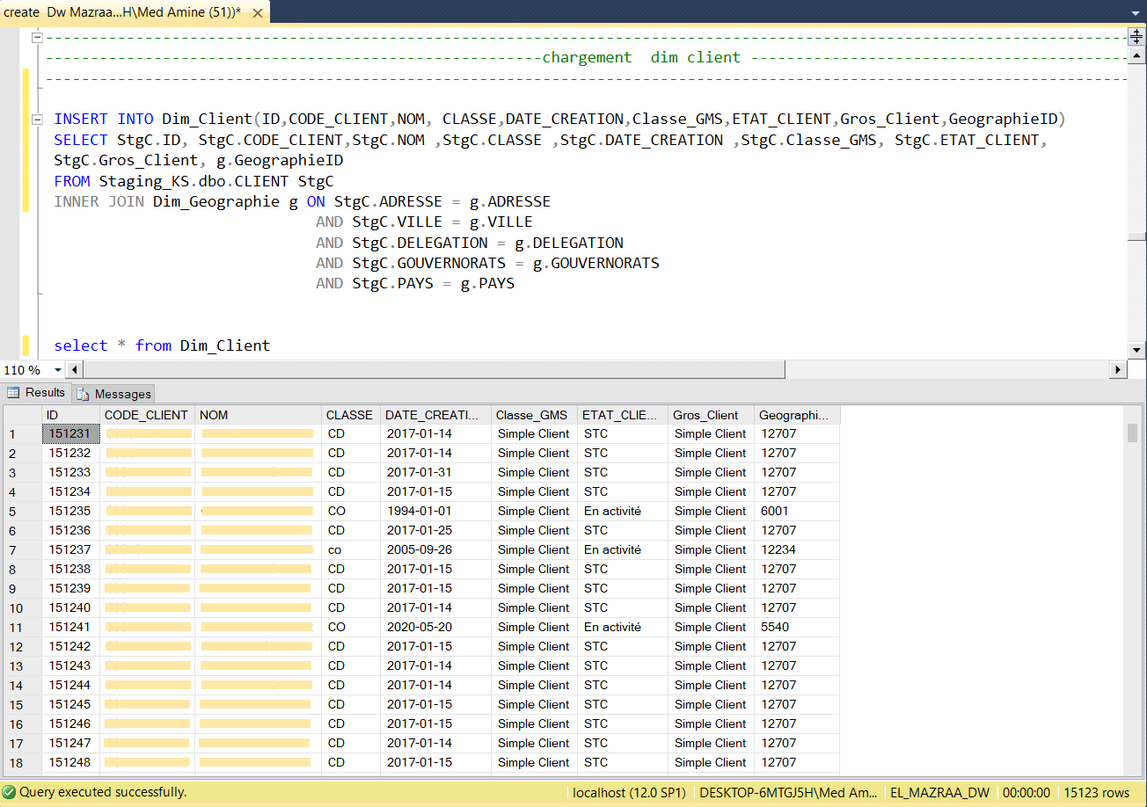Click the green success check icon in status bar

(x=9, y=792)
